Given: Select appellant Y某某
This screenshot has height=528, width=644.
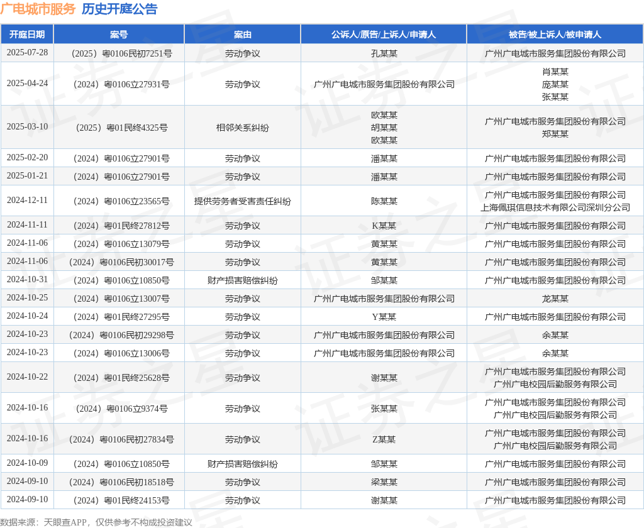Looking at the screenshot, I should tap(384, 317).
